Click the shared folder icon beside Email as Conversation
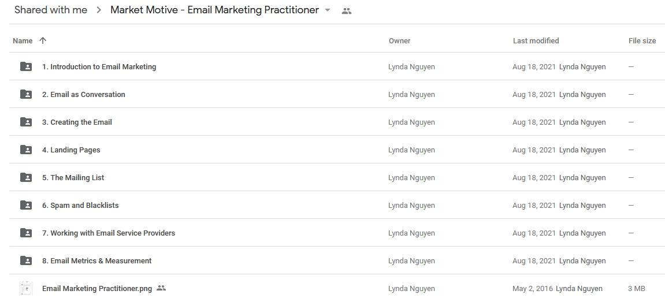 (26, 94)
